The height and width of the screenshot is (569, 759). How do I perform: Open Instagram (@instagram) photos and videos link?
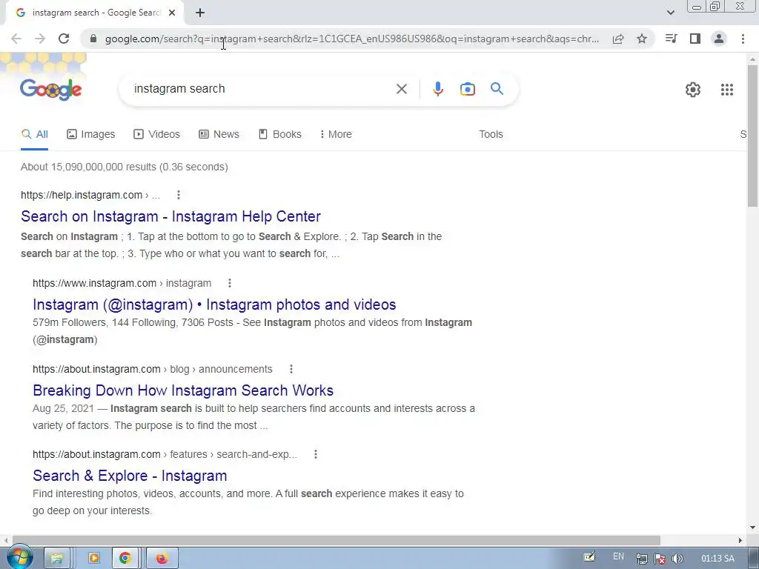point(214,305)
